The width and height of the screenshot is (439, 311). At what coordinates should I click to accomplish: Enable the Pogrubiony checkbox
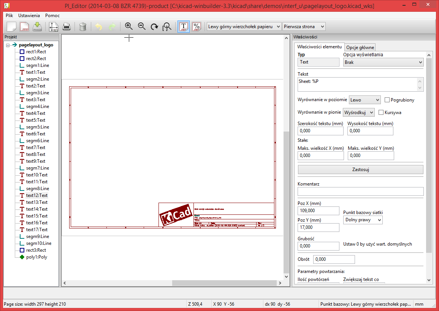pos(387,100)
